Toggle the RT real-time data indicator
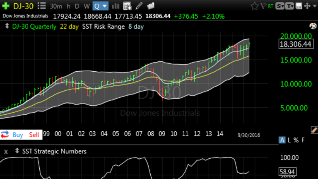This screenshot has width=318, height=179. tap(271, 6)
